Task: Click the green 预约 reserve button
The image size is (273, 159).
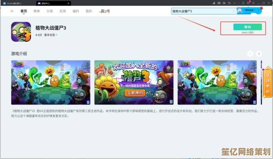Action: click(x=248, y=27)
